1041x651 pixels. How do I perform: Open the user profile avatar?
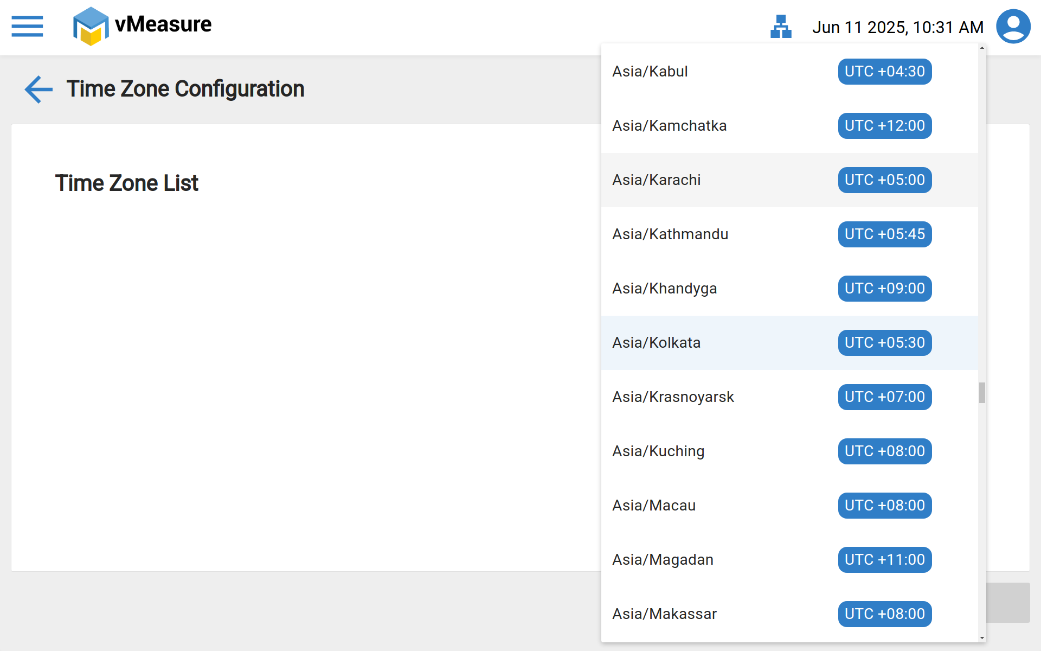pos(1013,26)
